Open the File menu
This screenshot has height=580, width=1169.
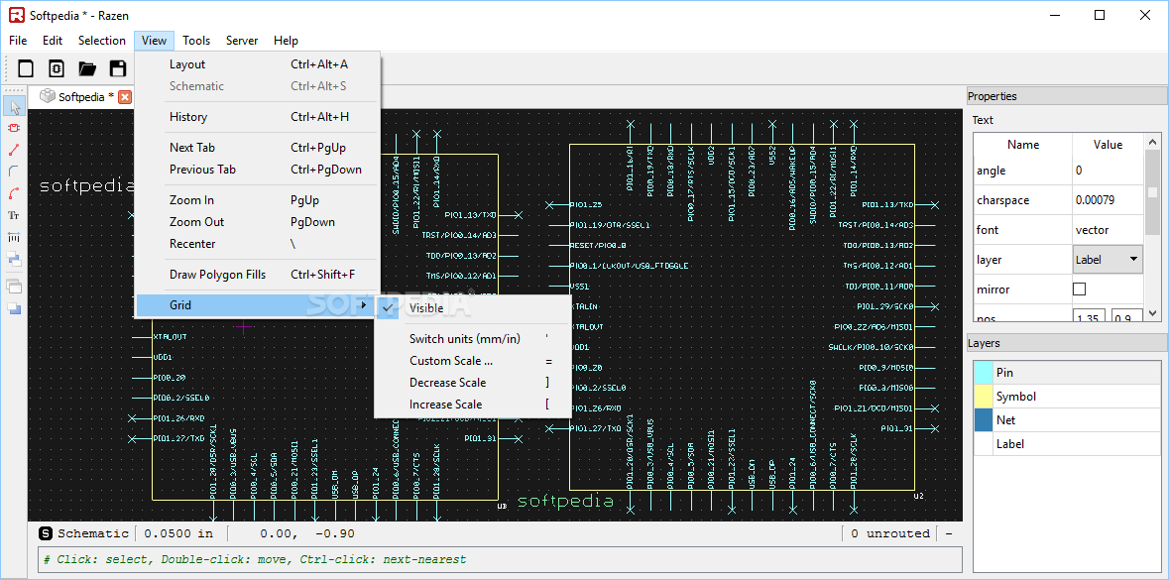click(x=18, y=41)
